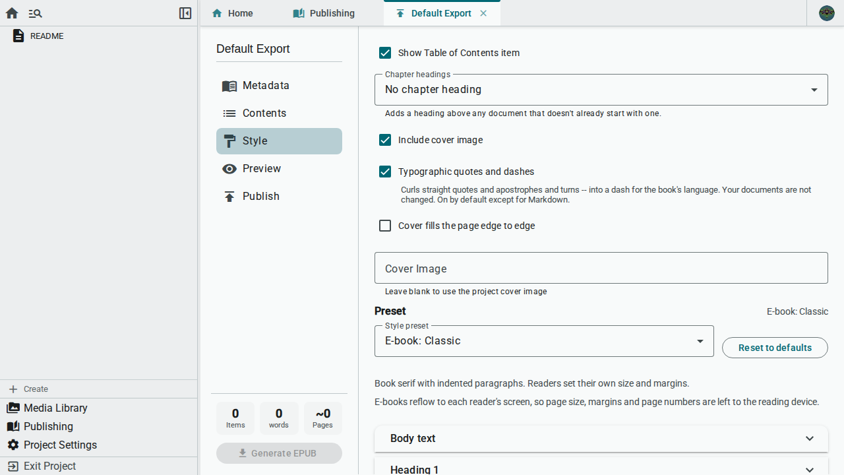The height and width of the screenshot is (475, 844).
Task: Disable Typographic quotes and dashes
Action: [x=385, y=172]
